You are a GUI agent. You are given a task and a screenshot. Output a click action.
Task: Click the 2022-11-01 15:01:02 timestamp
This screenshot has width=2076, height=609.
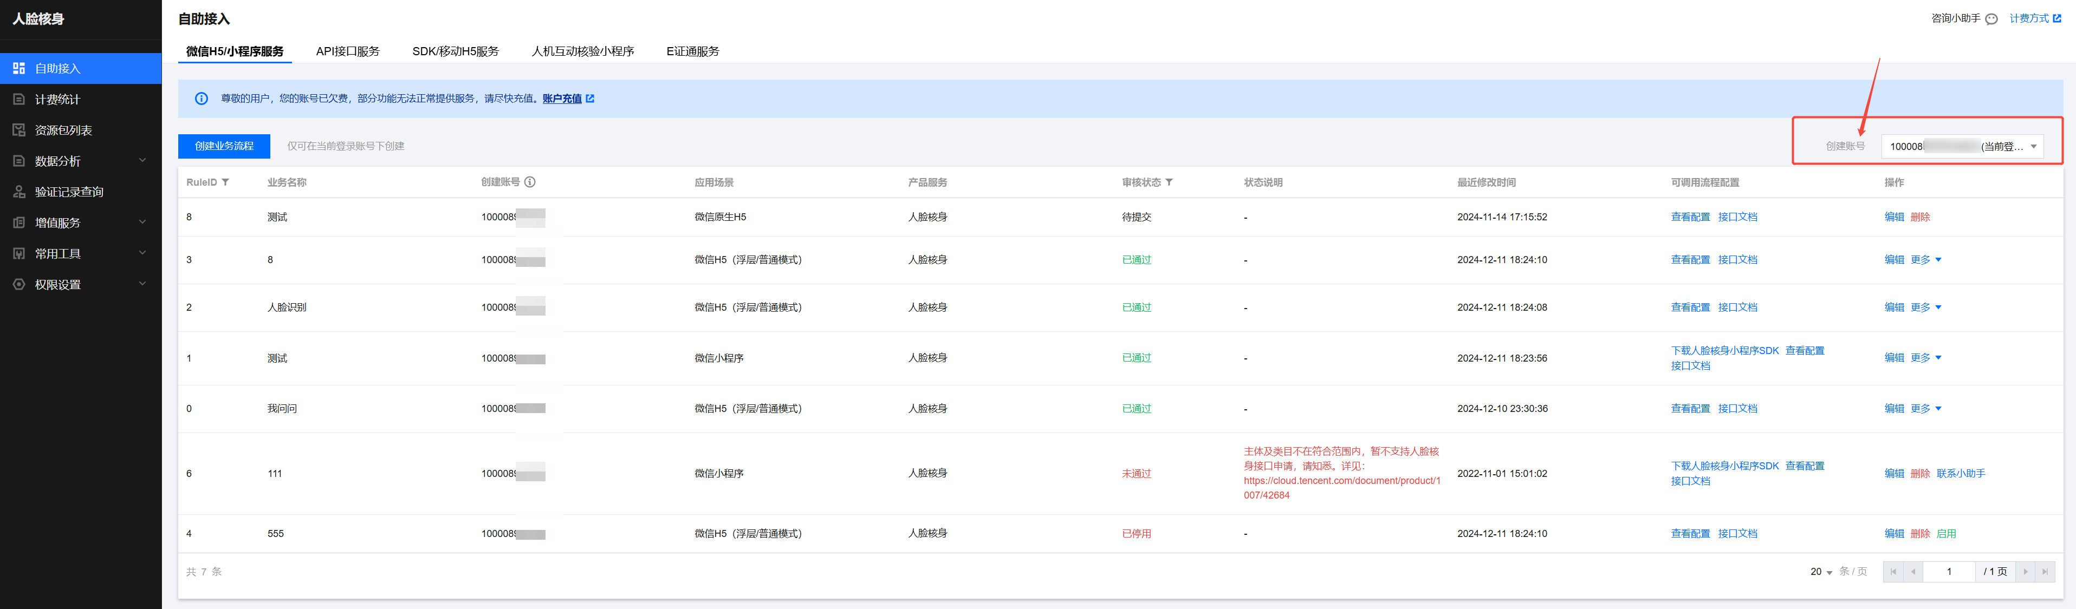coord(1502,474)
